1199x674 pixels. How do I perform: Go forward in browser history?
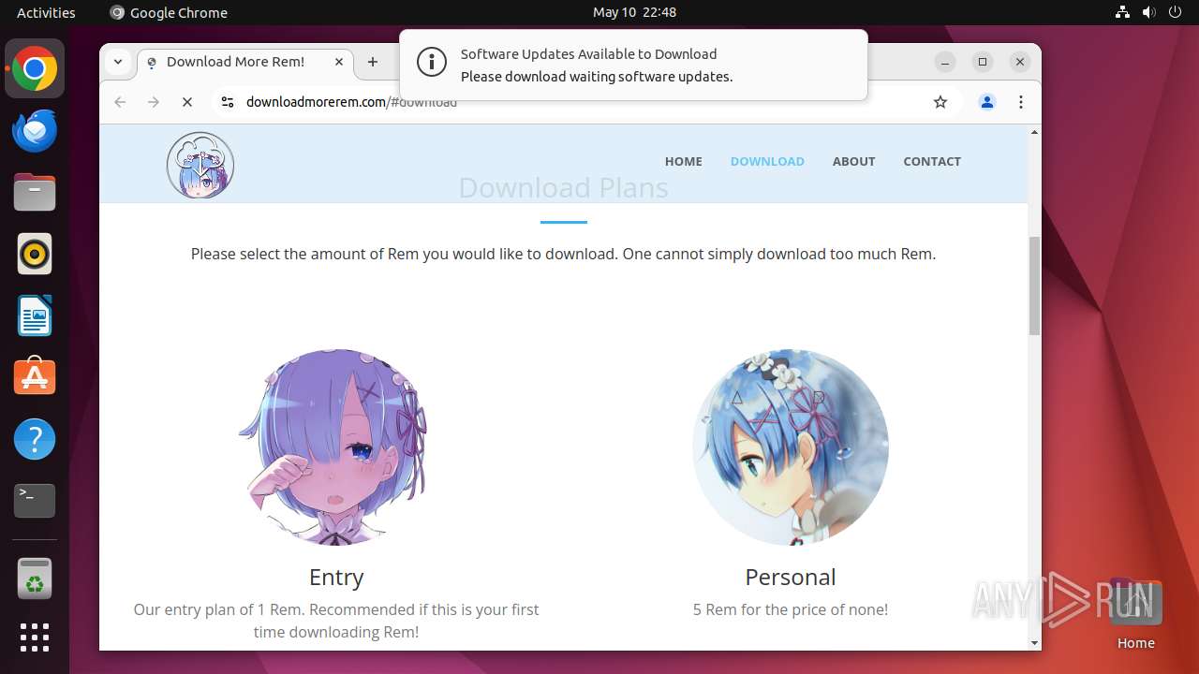[x=154, y=102]
